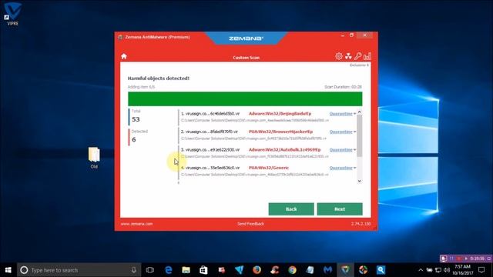Open the bar chart reports icon
This screenshot has height=277, width=493.
coord(367,56)
